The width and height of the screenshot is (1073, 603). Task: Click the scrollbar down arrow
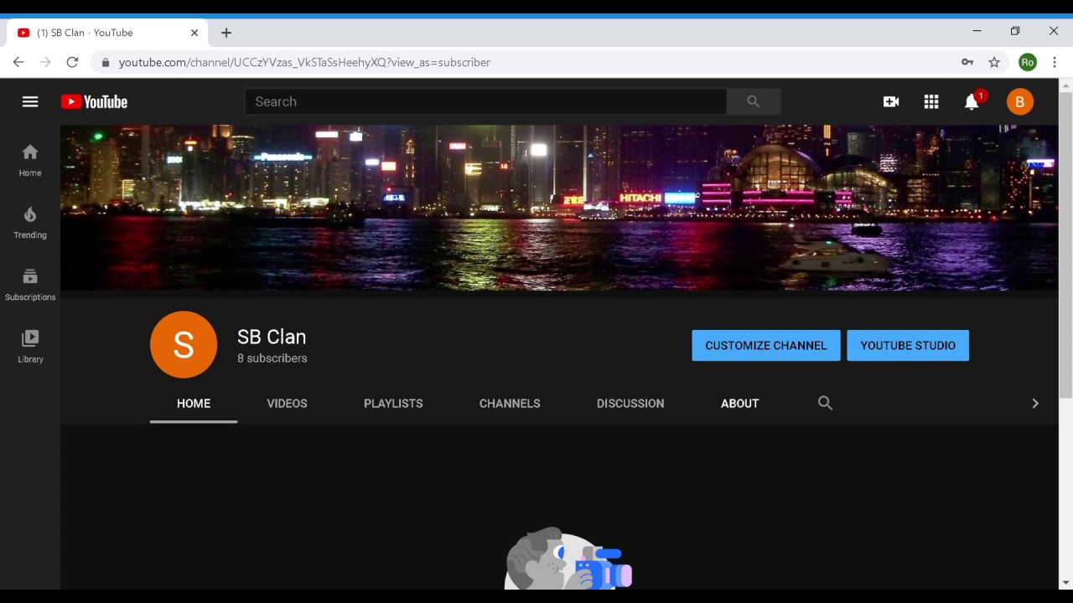(1065, 582)
